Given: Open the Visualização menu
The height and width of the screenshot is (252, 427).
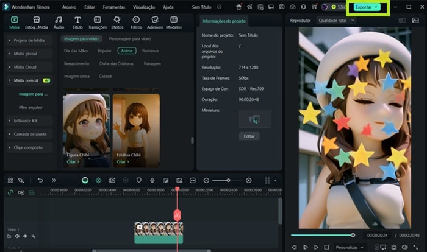Looking at the screenshot, I should point(144,7).
